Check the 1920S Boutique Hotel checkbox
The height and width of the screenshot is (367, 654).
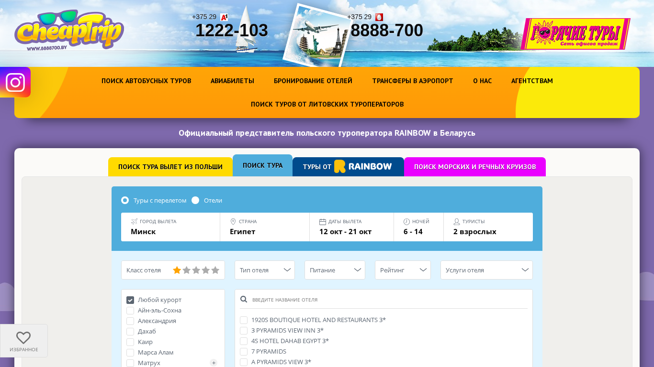click(244, 320)
